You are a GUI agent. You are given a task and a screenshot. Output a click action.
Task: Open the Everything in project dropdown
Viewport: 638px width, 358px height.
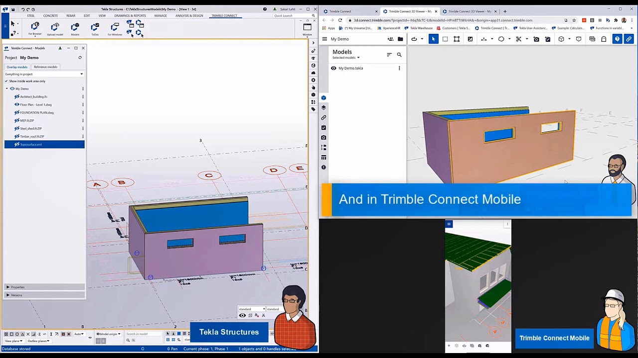(44, 74)
